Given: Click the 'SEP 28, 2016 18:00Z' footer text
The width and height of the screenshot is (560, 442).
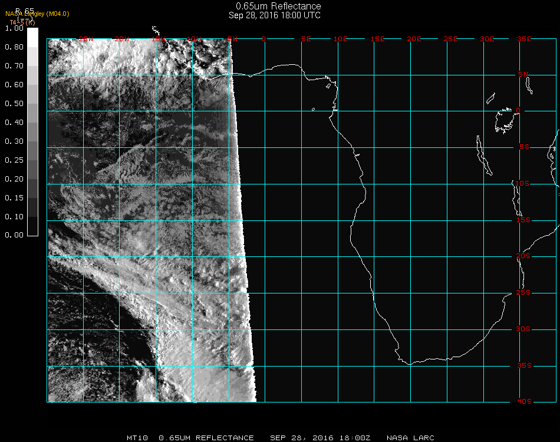Looking at the screenshot, I should pos(320,438).
